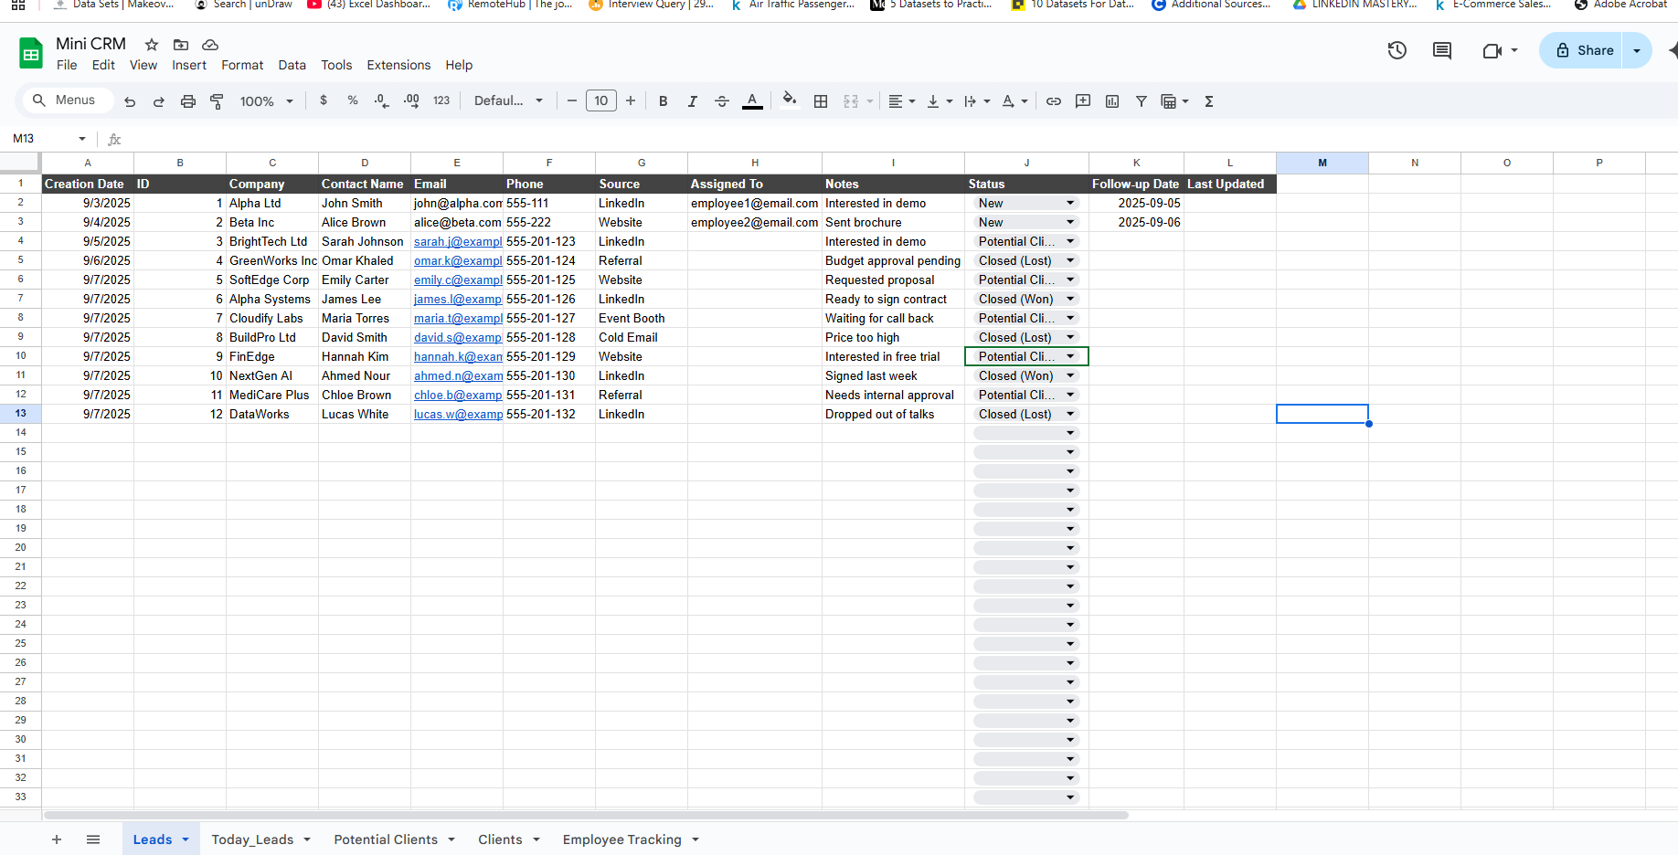Undo the last action

[129, 100]
